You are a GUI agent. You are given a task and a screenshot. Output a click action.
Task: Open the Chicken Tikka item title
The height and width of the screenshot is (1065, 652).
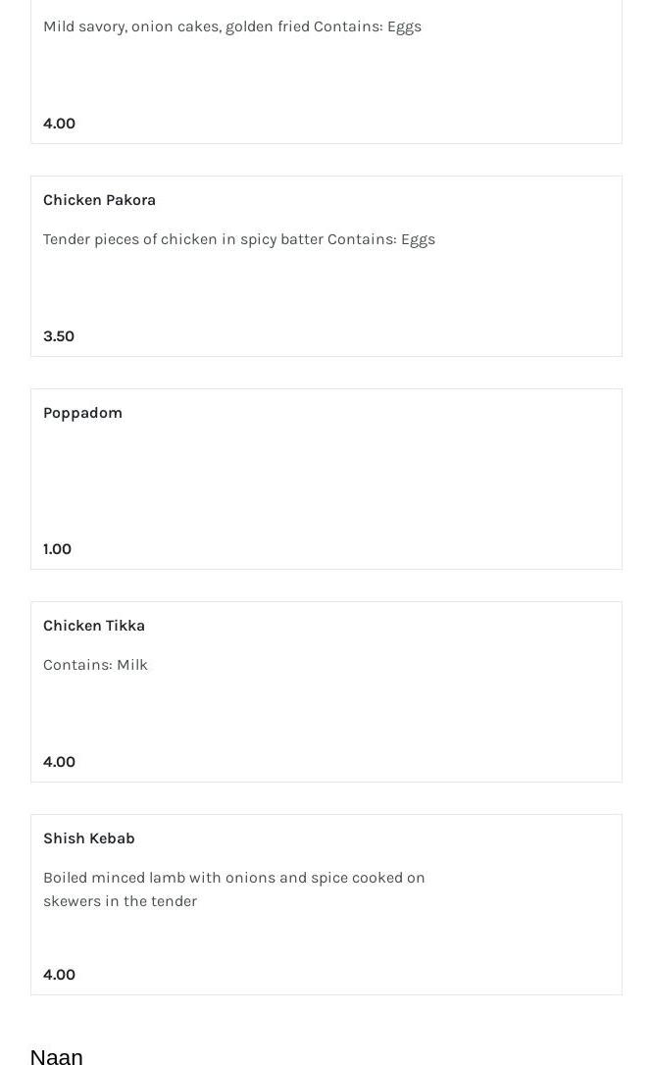click(94, 626)
